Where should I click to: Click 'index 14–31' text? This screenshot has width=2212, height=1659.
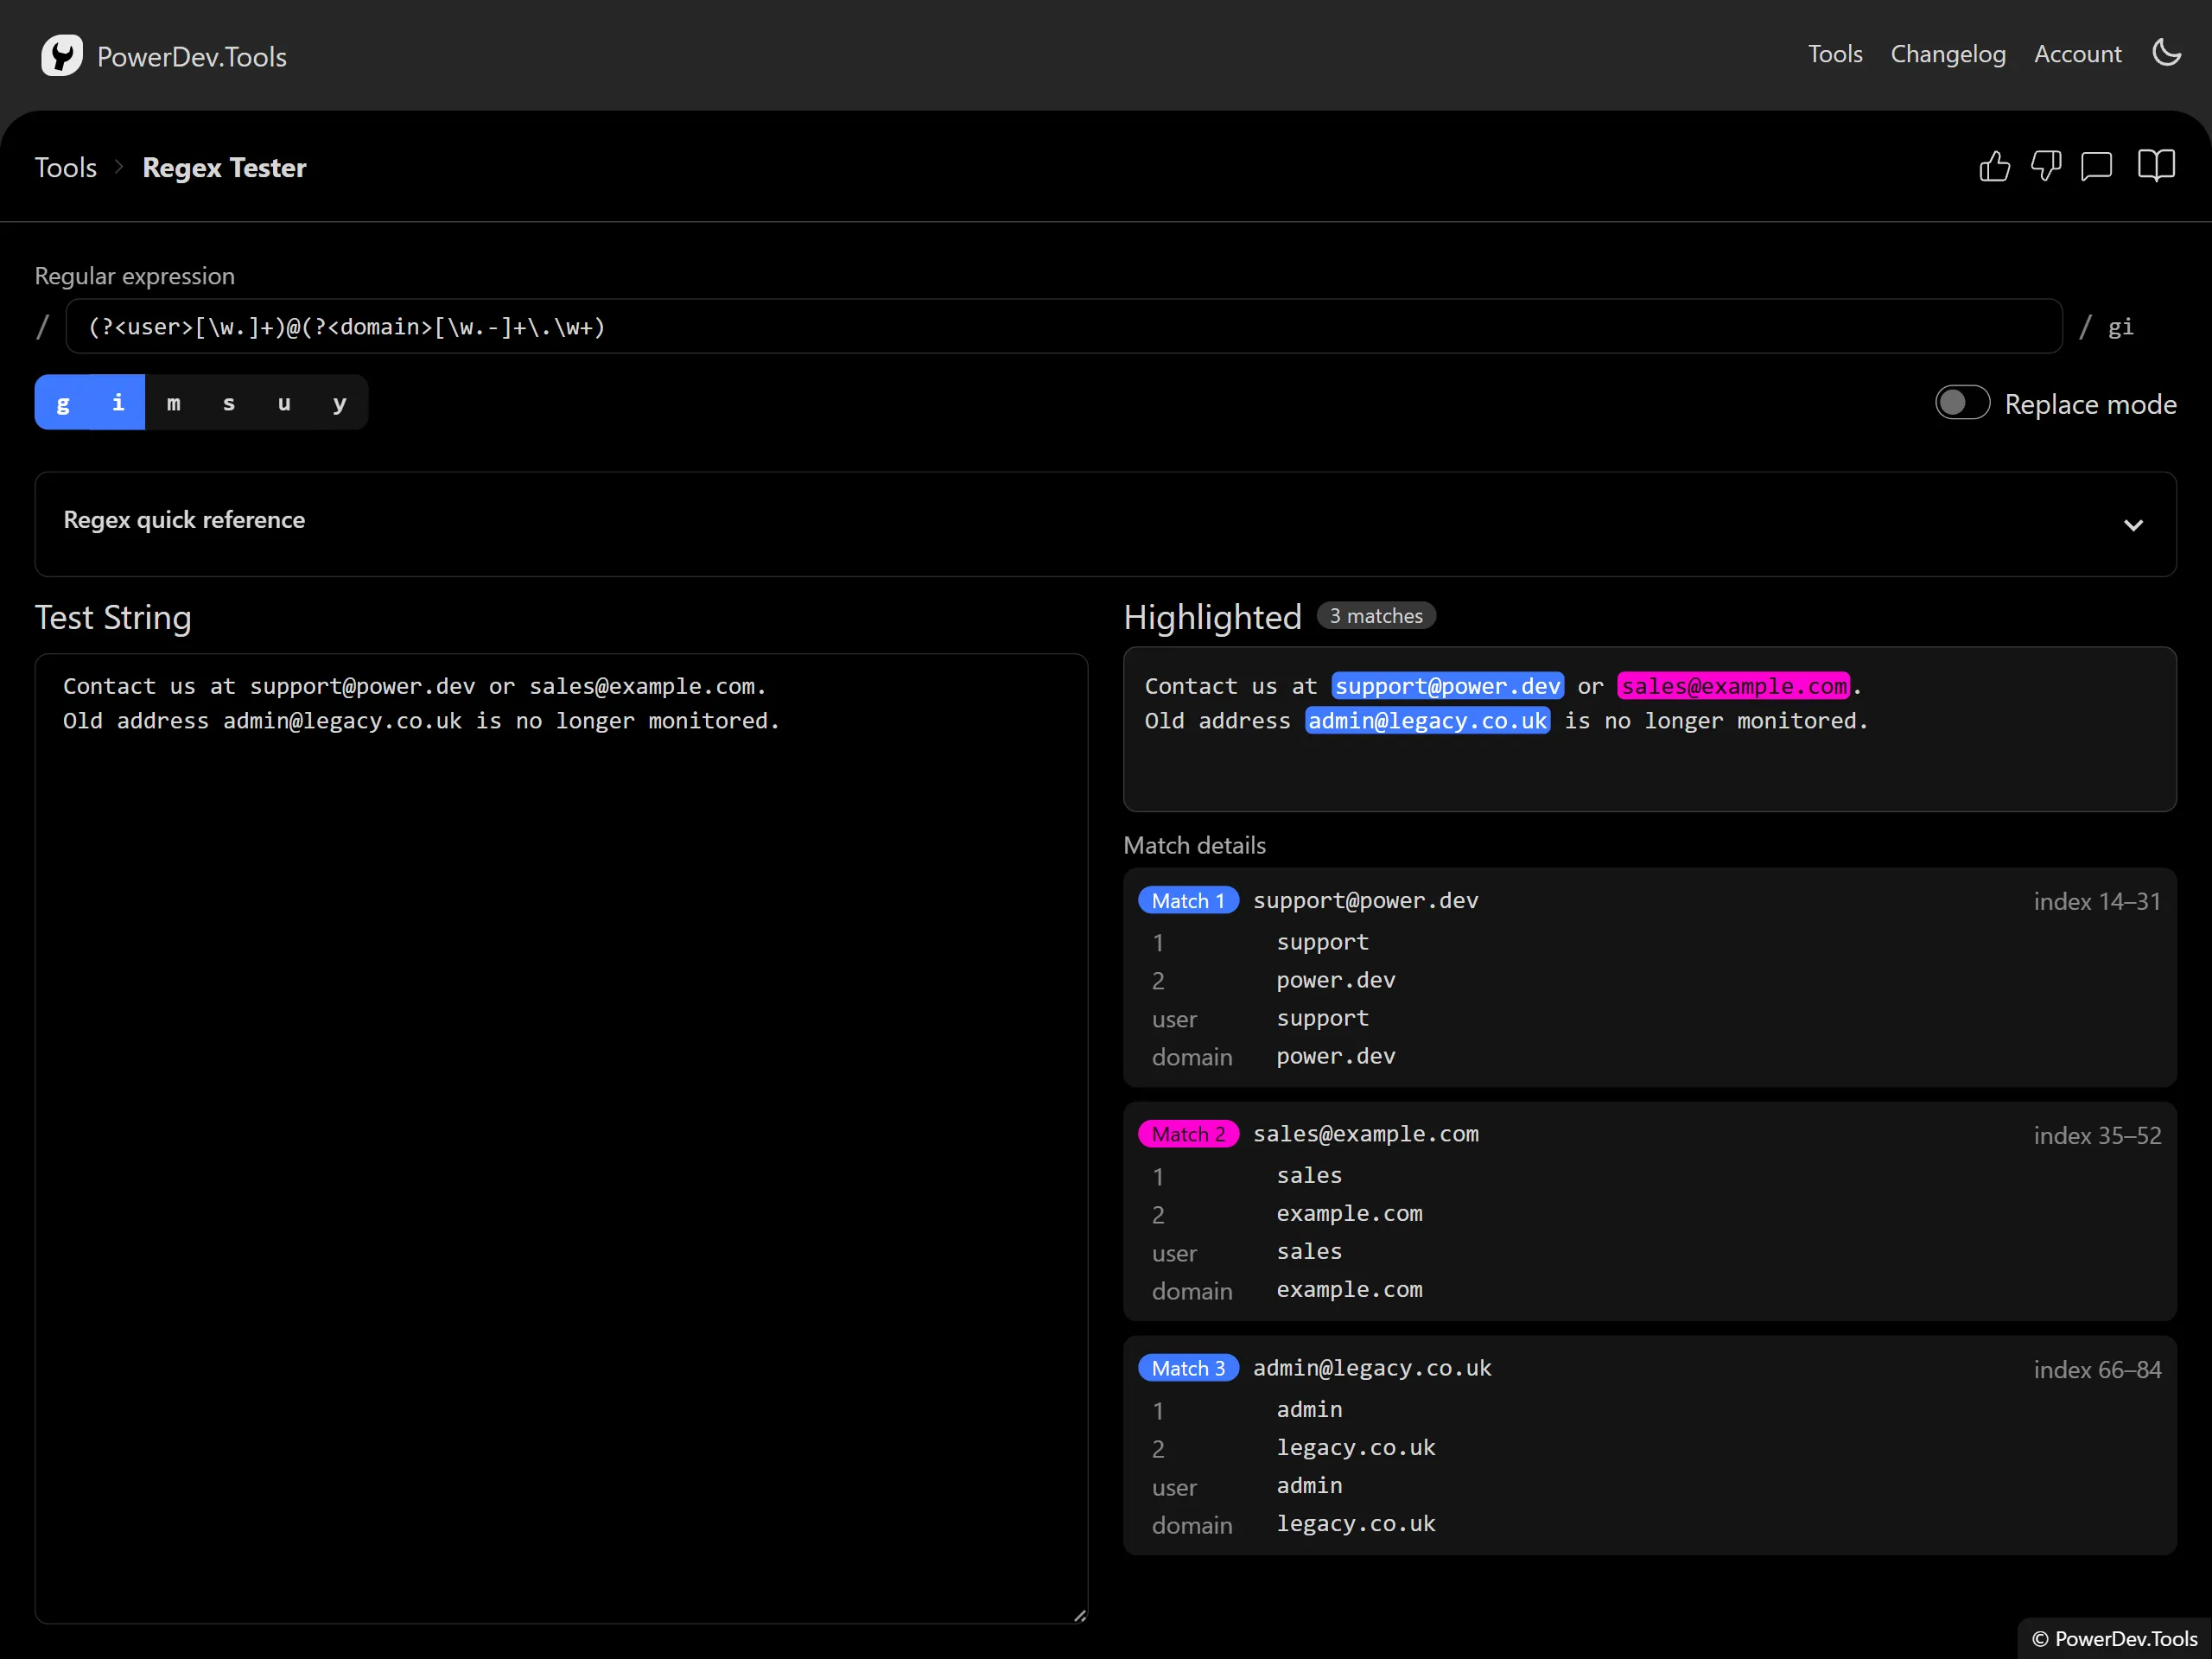coord(2097,901)
